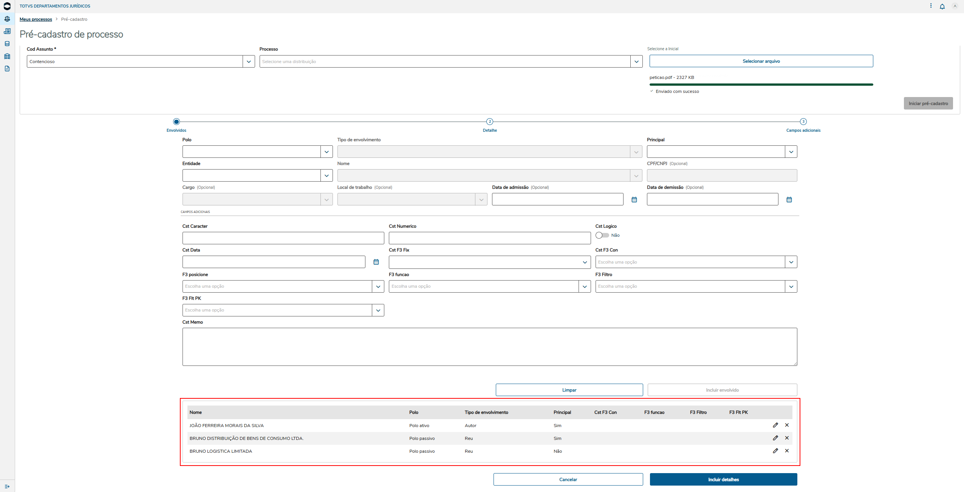964x492 pixels.
Task: Delete the Bruno Logistica Limitada row
Action: click(787, 451)
